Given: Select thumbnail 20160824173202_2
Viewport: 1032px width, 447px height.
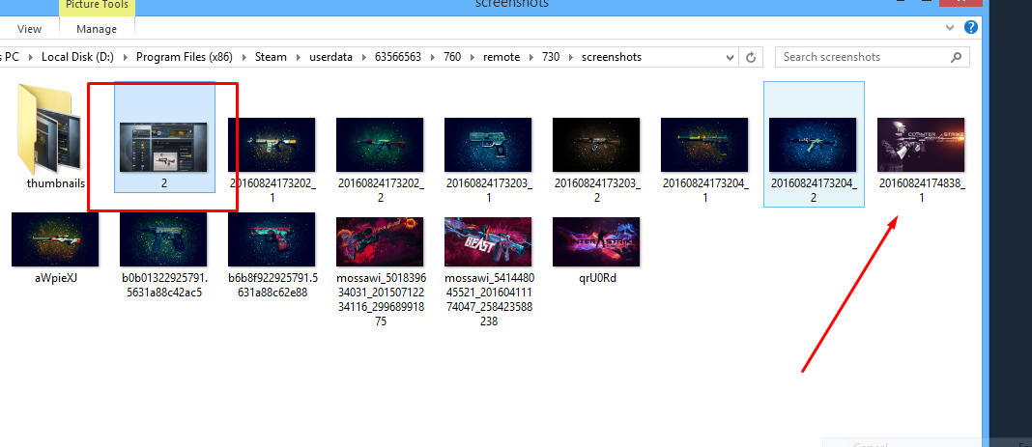Looking at the screenshot, I should (380, 145).
